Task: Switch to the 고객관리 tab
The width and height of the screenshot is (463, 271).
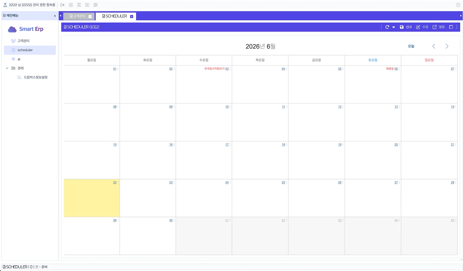Action: tap(79, 16)
